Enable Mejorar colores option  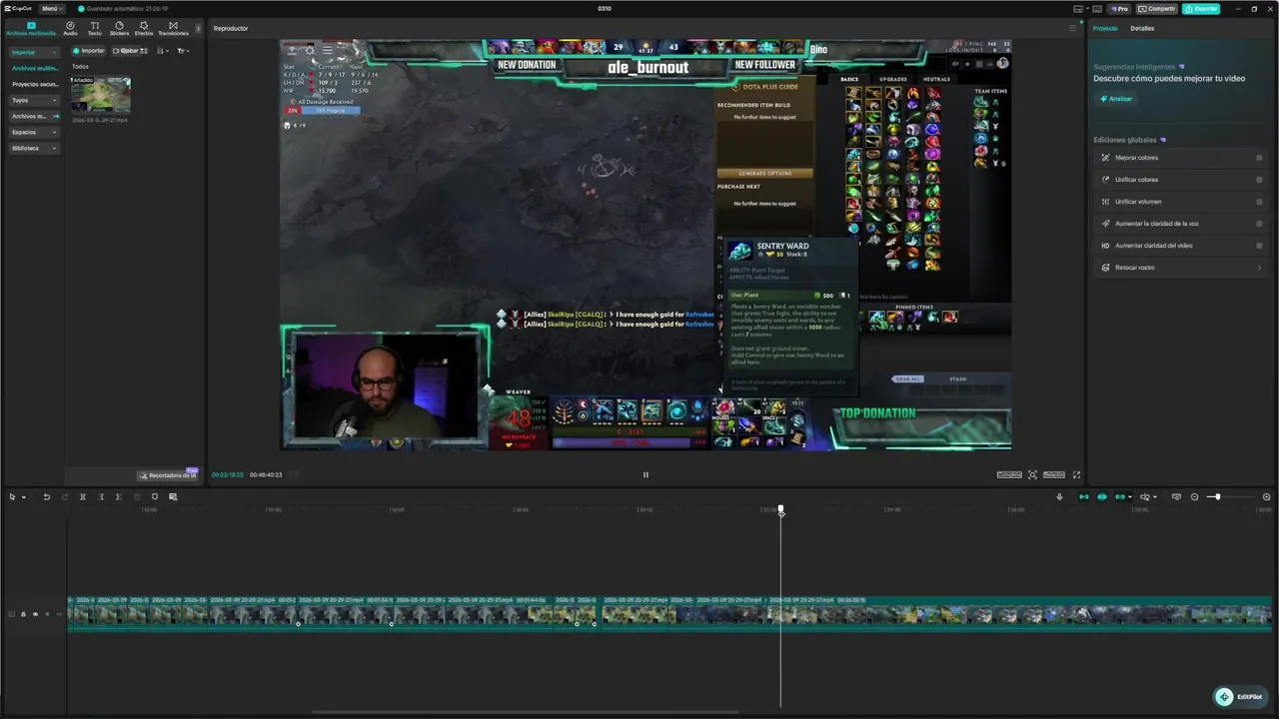[x=1259, y=158]
